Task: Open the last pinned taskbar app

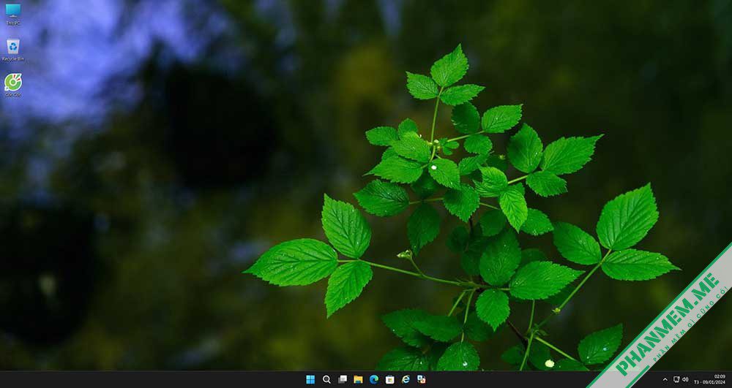Action: (422, 379)
